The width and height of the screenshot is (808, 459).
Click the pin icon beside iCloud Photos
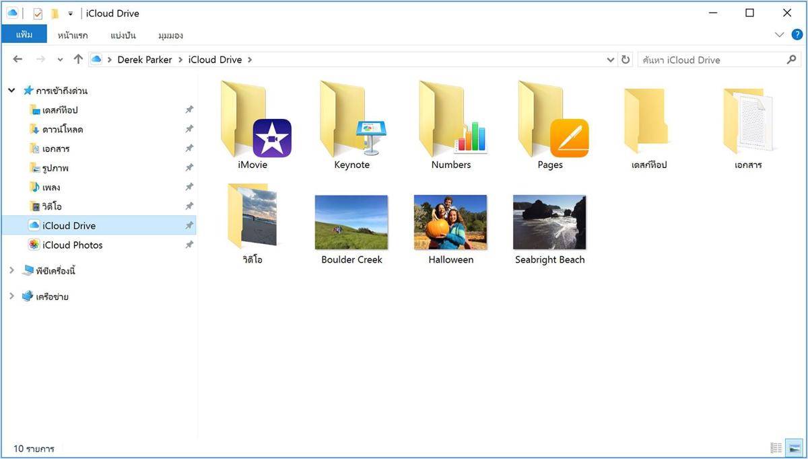189,245
